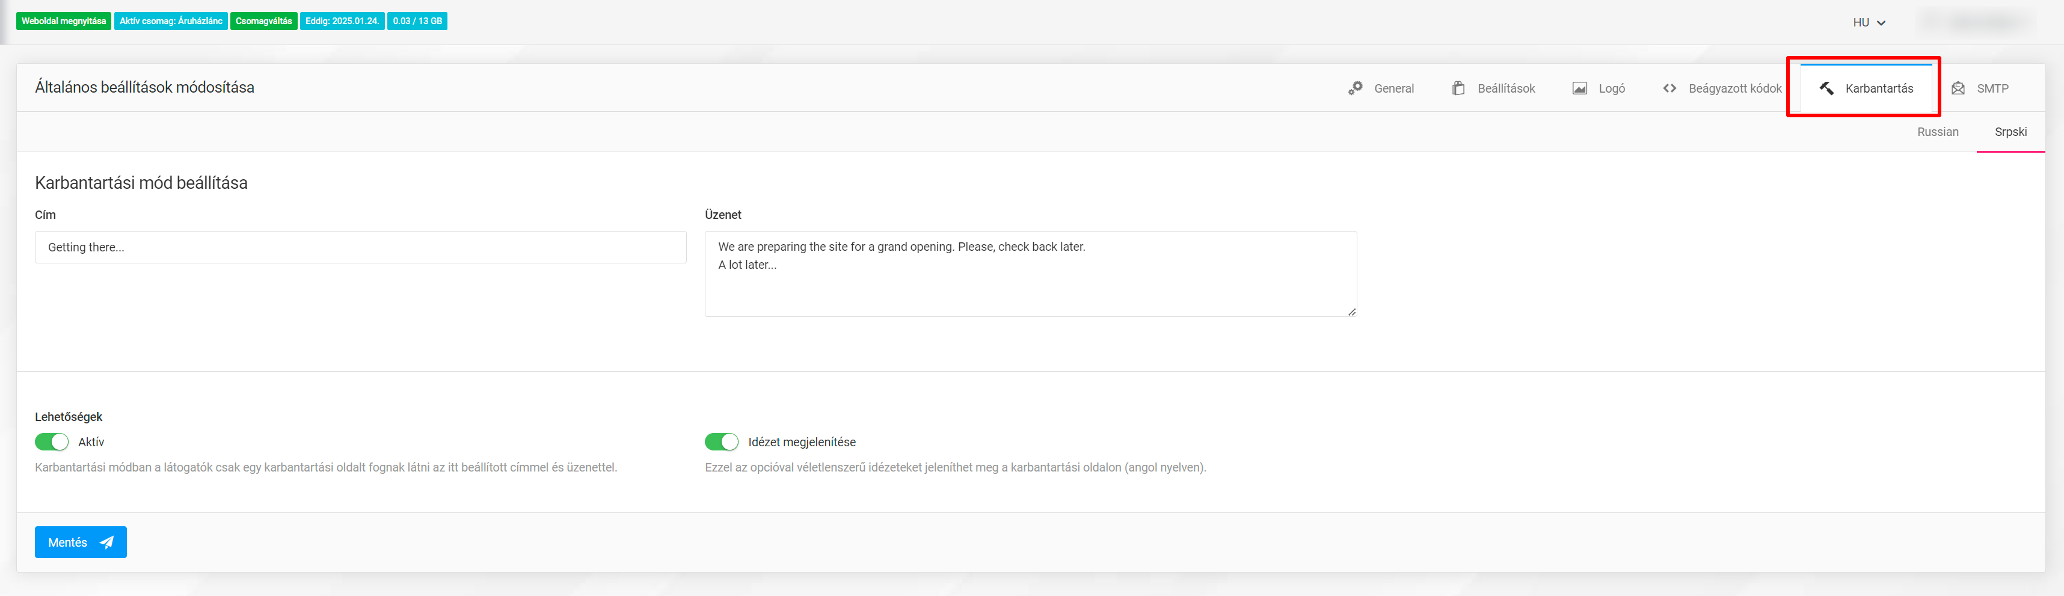2064x596 pixels.
Task: Open the SMTP settings tab
Action: 1991,88
